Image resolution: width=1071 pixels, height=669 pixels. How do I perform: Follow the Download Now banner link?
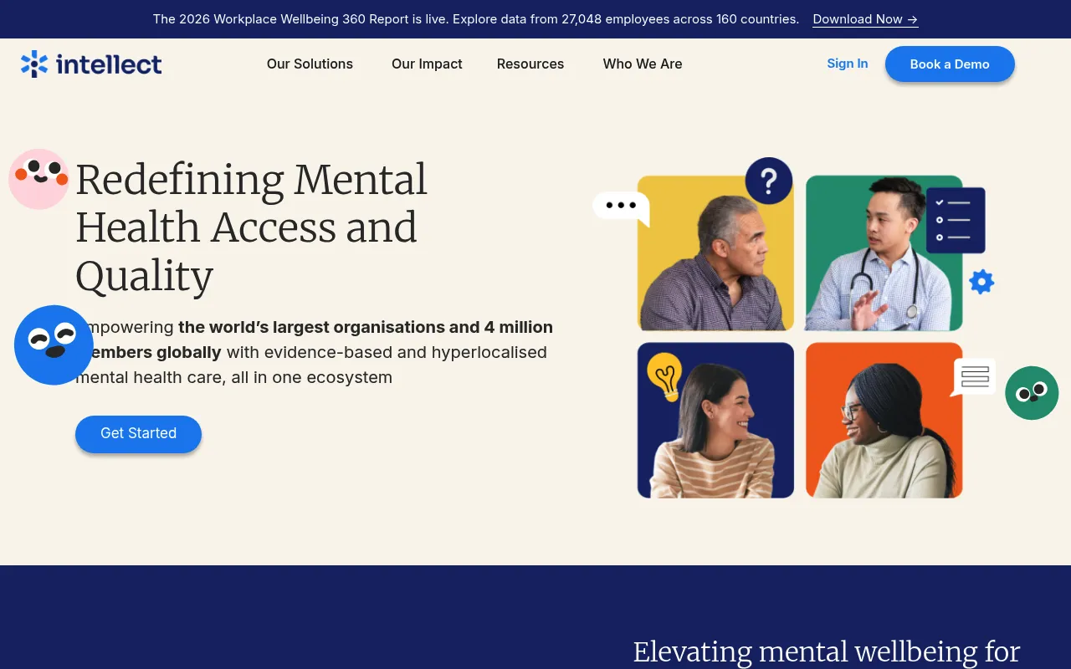coord(865,19)
